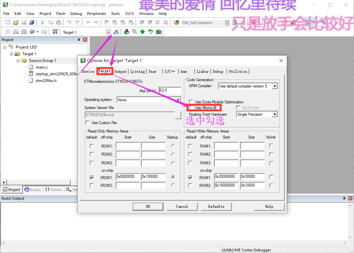Open the Flash menu

(x=61, y=14)
